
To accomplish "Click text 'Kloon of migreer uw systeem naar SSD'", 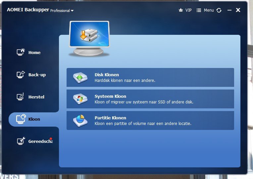I will click(130, 102).
